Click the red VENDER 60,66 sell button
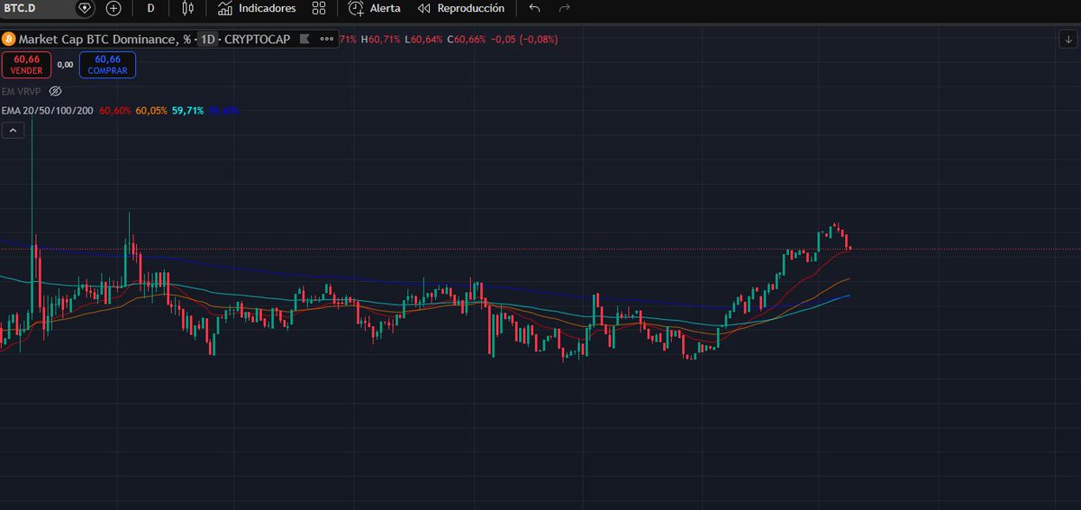Screen dimensions: 1081x510 point(27,65)
